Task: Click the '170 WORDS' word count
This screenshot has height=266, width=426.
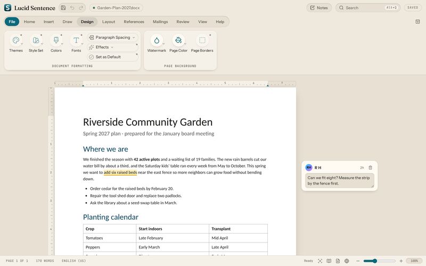Action: point(45,261)
